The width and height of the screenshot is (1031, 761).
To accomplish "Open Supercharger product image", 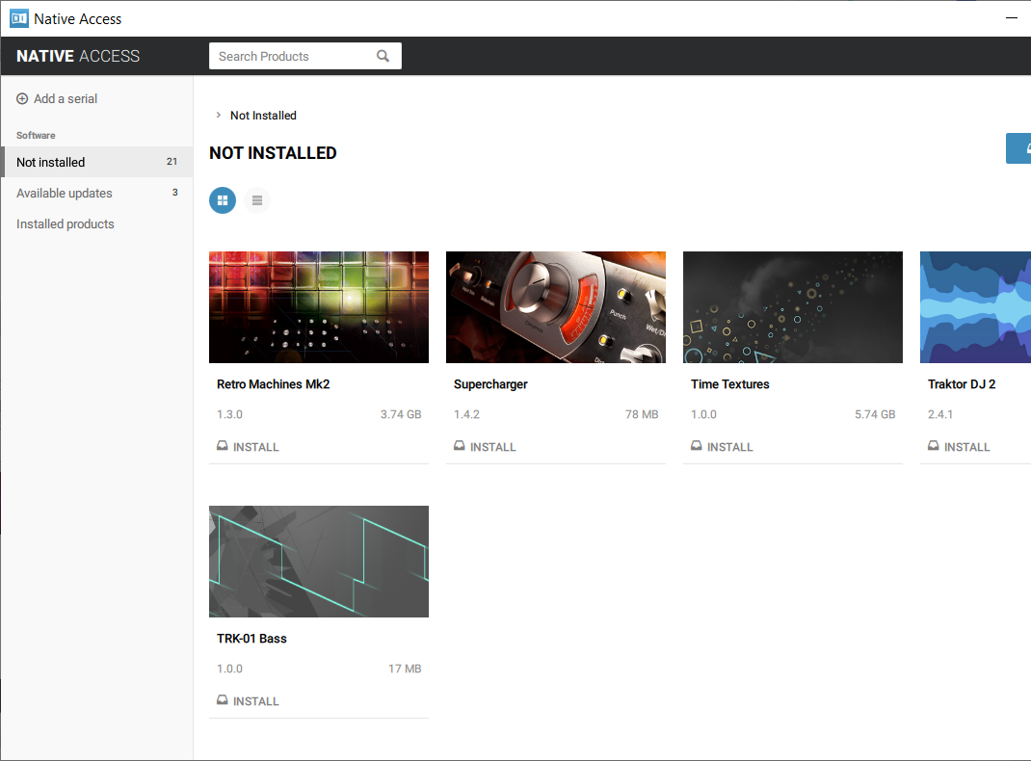I will (x=556, y=307).
